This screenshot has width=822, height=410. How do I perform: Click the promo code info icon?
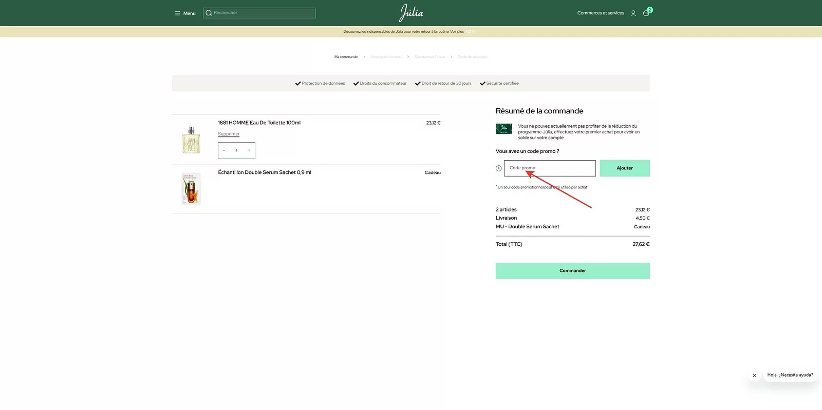click(498, 168)
